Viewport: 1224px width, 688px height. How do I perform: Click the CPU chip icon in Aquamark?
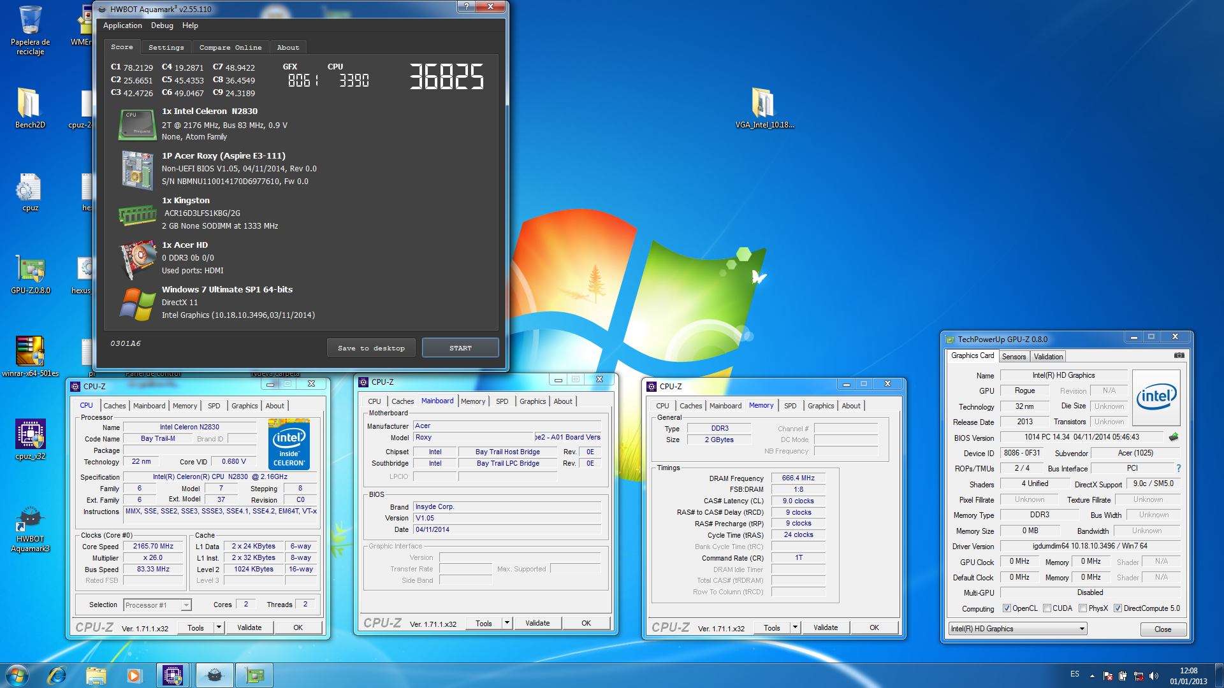[x=137, y=124]
